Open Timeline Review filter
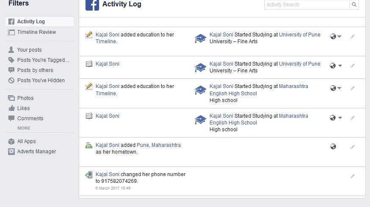This screenshot has height=207, width=370. pyautogui.click(x=36, y=32)
